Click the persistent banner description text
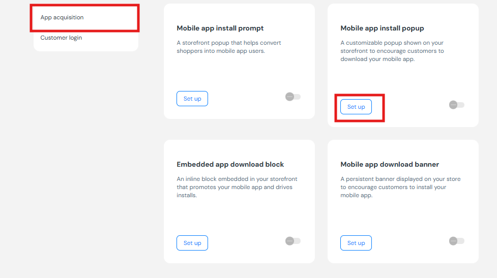This screenshot has width=497, height=278. (393, 187)
